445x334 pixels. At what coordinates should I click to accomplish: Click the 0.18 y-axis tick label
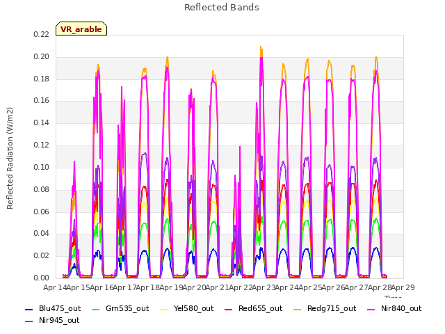[42, 79]
